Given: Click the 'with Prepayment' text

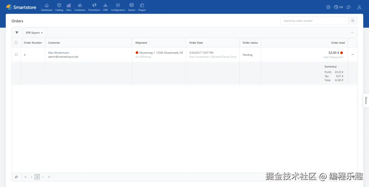Looking at the screenshot, I should point(333,57).
